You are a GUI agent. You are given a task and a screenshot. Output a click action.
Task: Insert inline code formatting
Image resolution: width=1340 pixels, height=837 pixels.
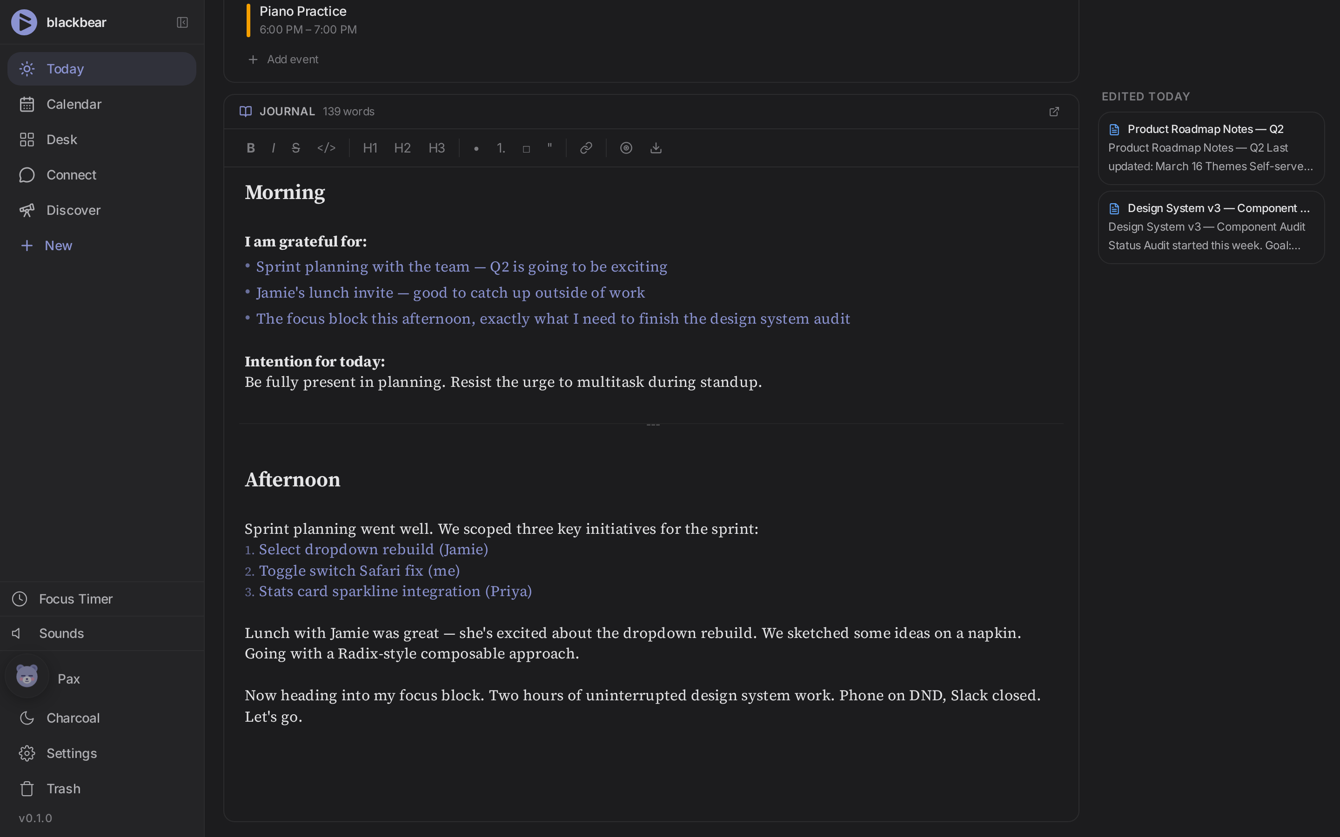point(326,148)
